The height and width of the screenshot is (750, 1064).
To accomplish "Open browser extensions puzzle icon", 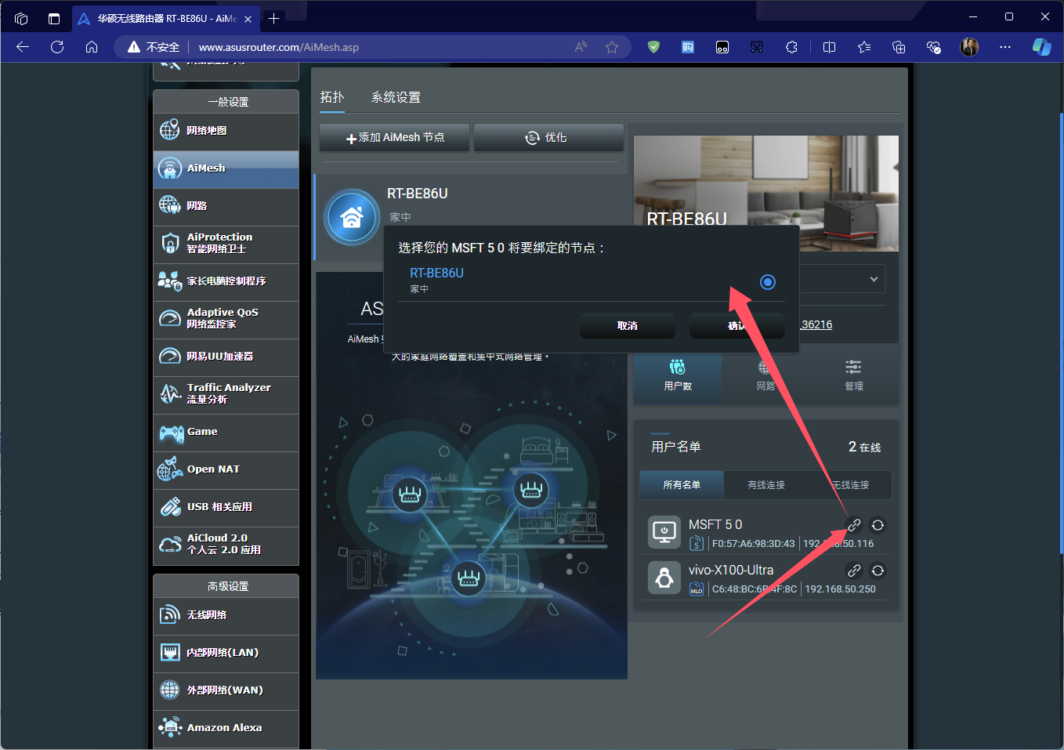I will (791, 47).
